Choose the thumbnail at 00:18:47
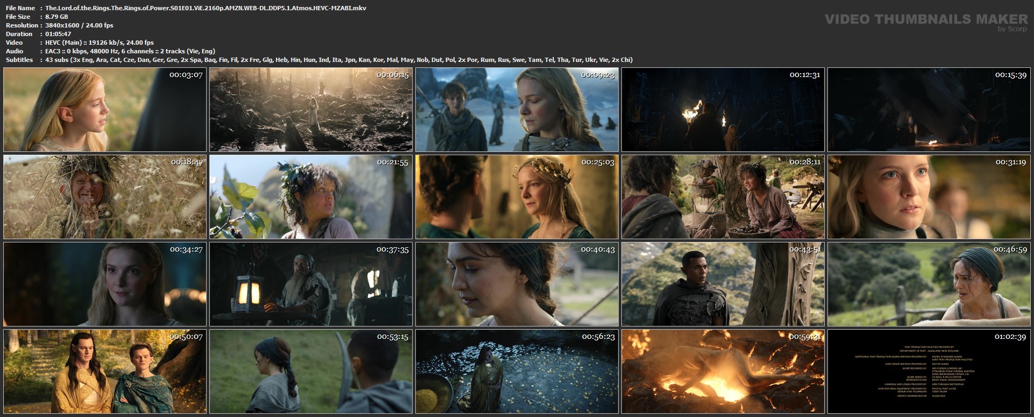 pyautogui.click(x=105, y=197)
